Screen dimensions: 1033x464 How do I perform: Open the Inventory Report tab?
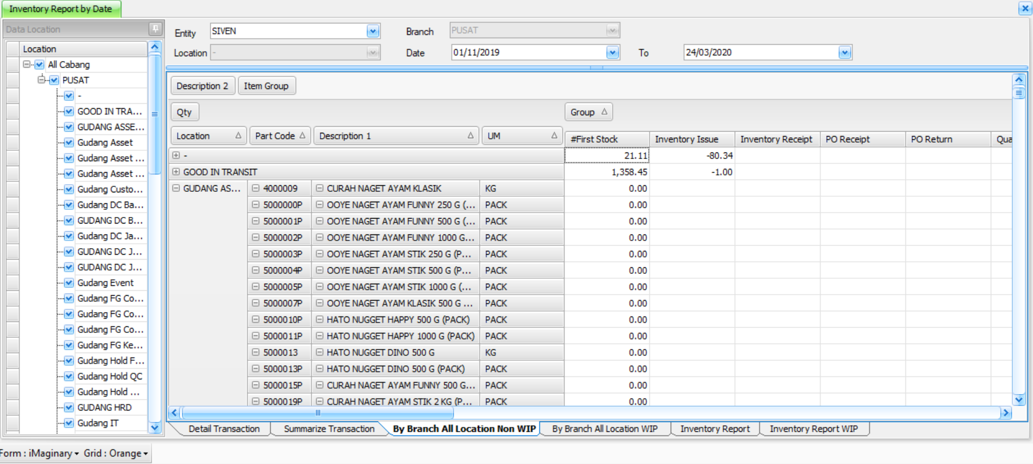[x=715, y=429]
